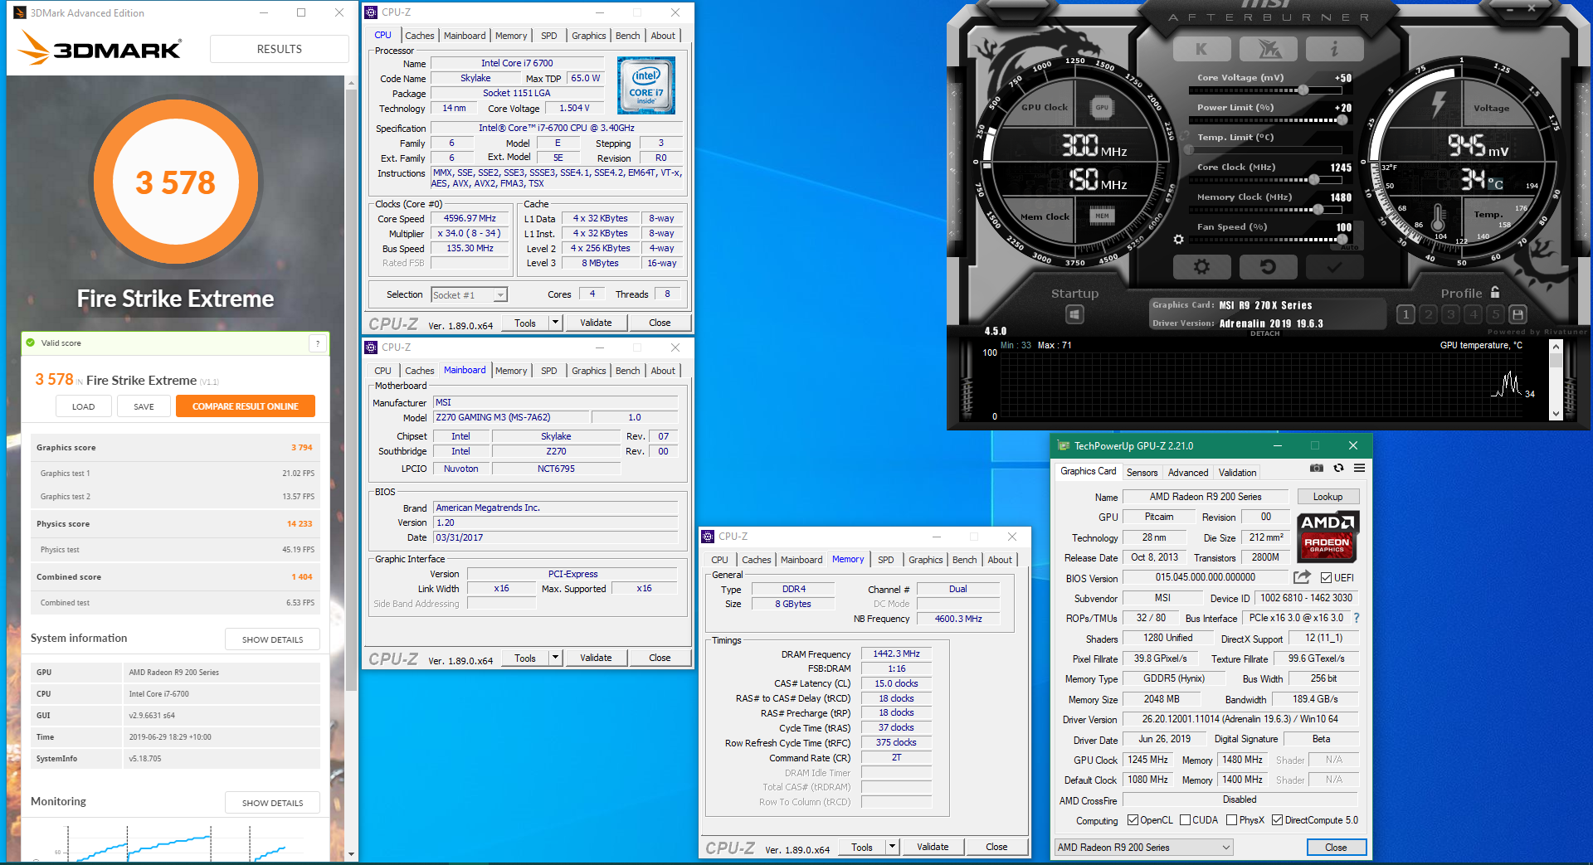
Task: Click the AMD Radeon Graphics logo in GPU-Z
Action: [1327, 537]
